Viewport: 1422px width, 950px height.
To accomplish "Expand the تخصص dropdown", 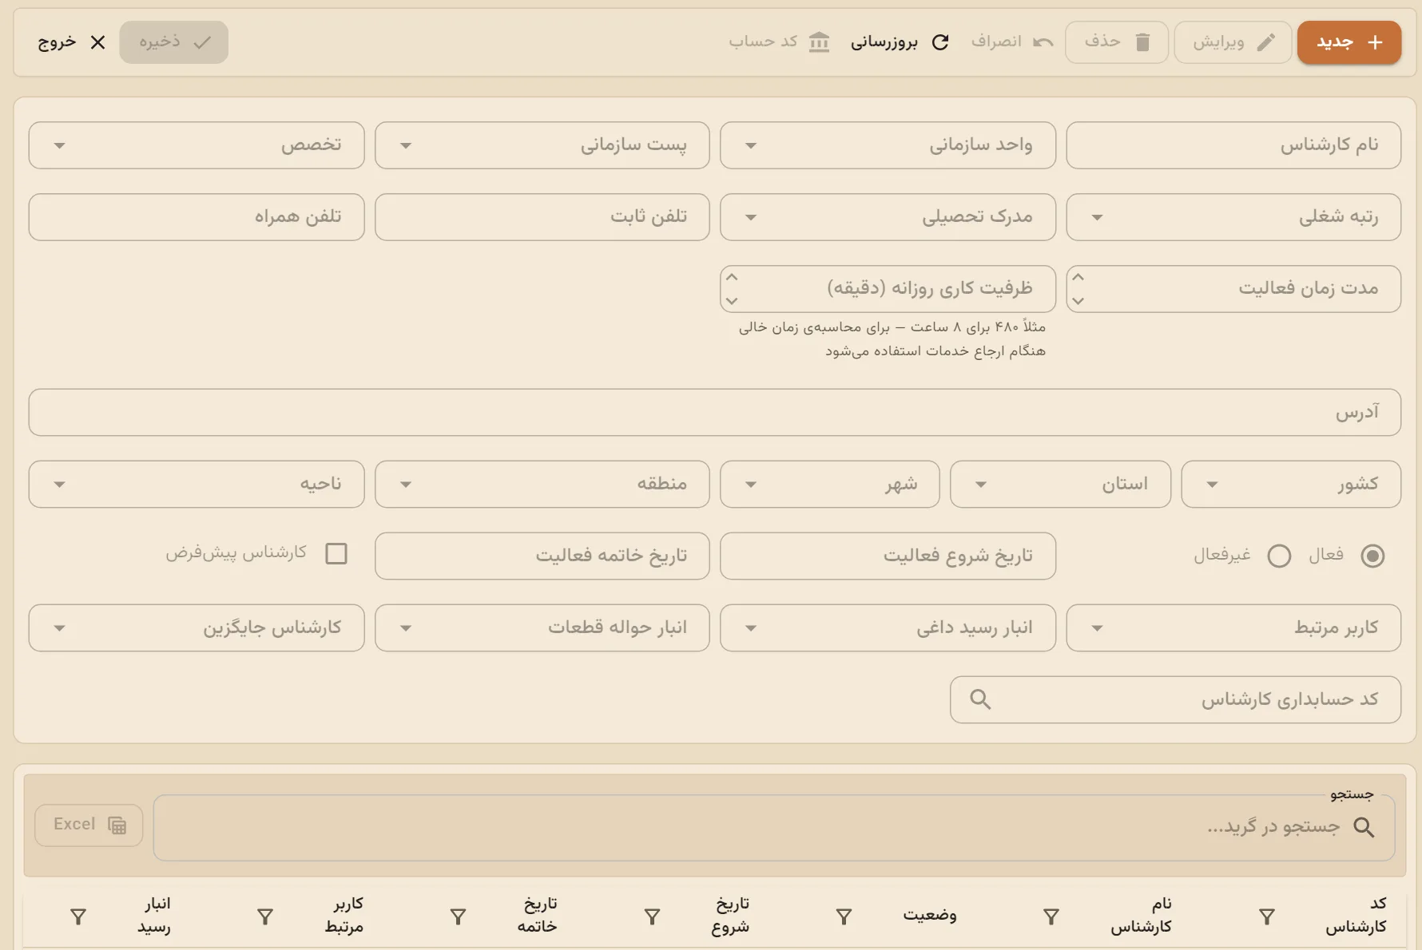I will click(x=197, y=145).
